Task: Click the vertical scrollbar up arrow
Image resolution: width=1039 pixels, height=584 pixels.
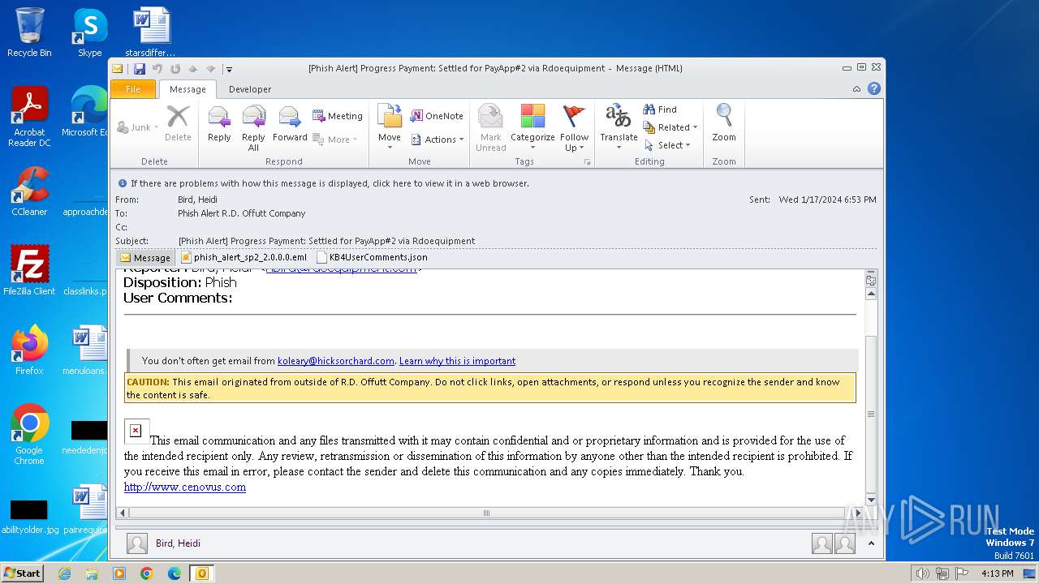Action: point(871,294)
